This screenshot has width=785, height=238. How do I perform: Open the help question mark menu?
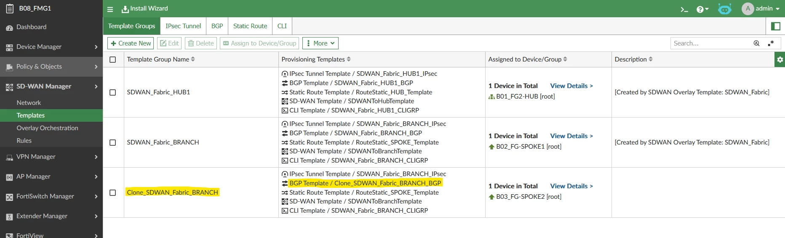tap(702, 9)
